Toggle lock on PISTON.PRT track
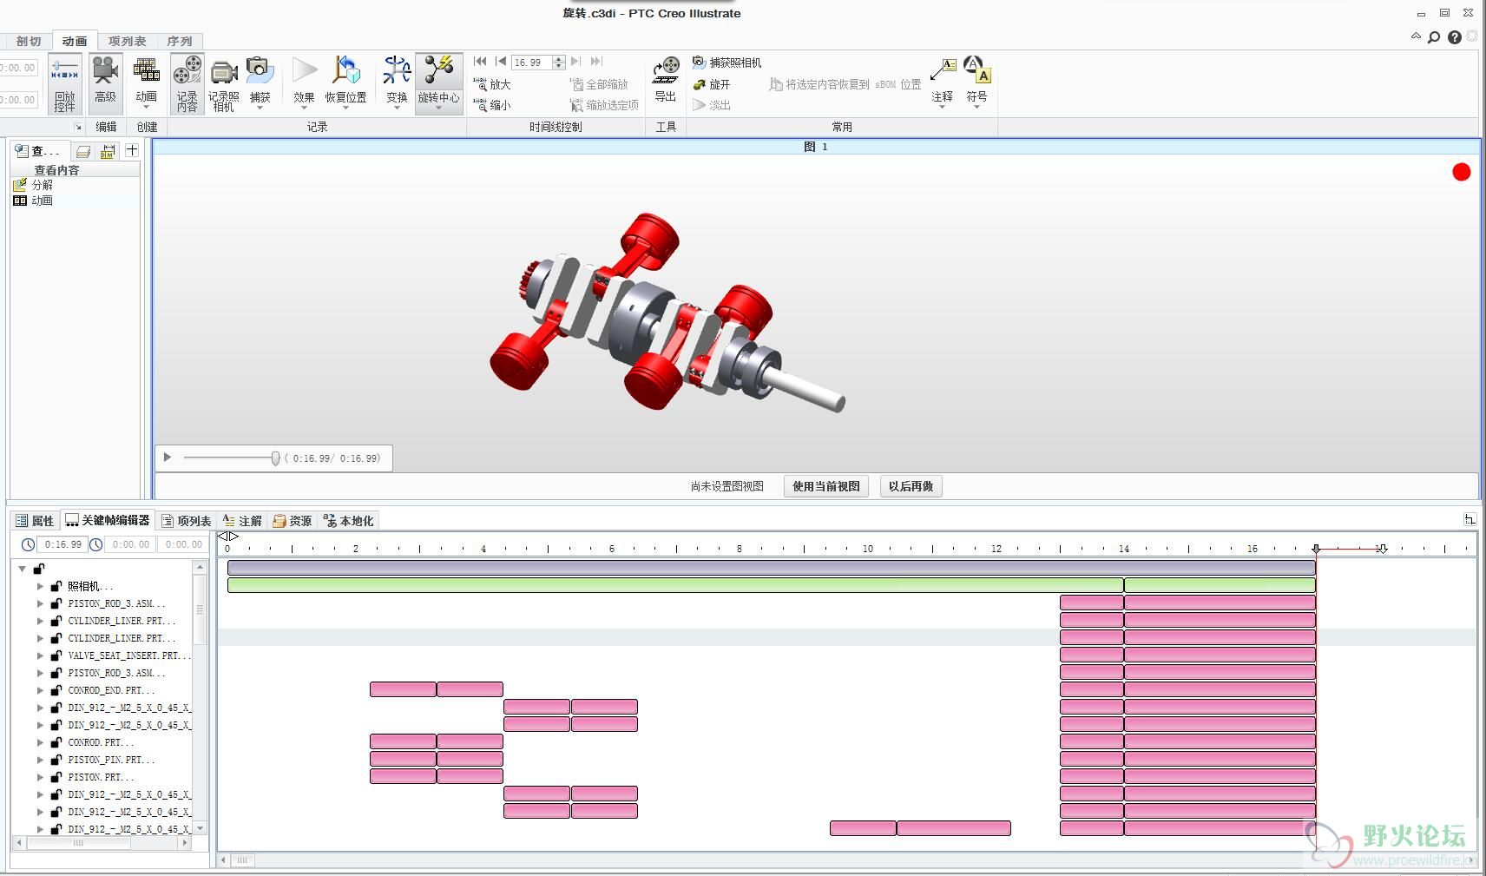 click(56, 777)
